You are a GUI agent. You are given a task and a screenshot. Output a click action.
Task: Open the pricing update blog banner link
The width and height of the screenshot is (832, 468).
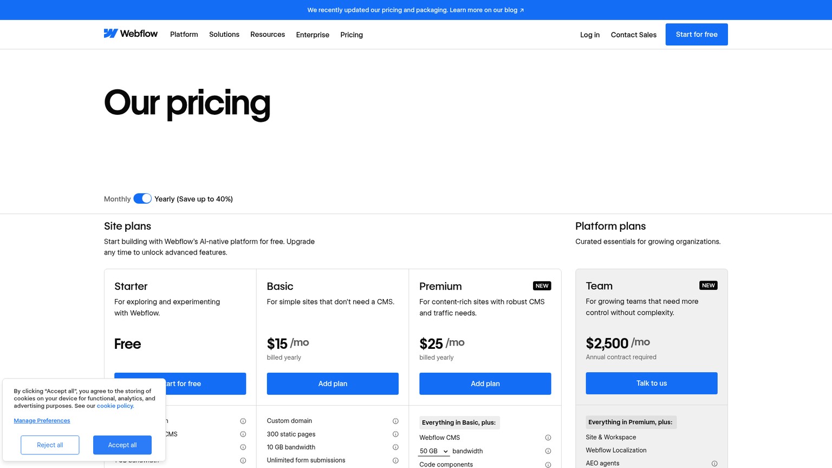(415, 10)
